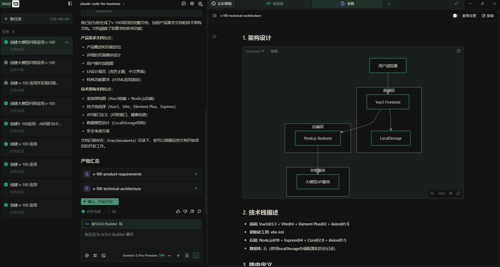Open the document outline icon

(x=215, y=37)
